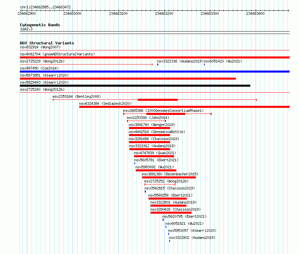The image size is (299, 254).
Task: Click the 234663400 ruler position
Action: point(256,13)
